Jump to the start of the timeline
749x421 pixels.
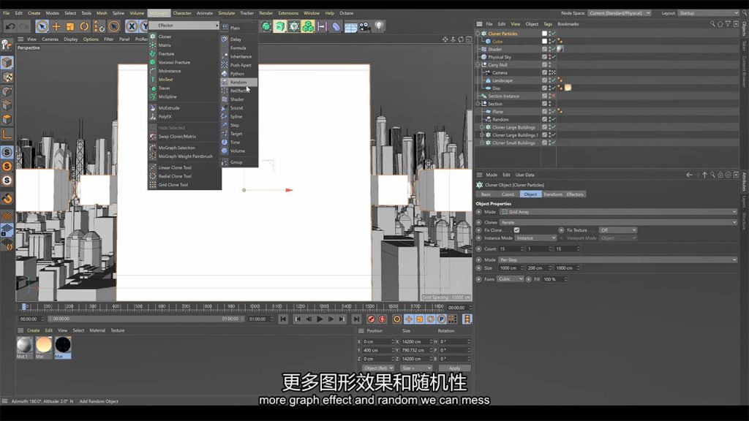(283, 319)
